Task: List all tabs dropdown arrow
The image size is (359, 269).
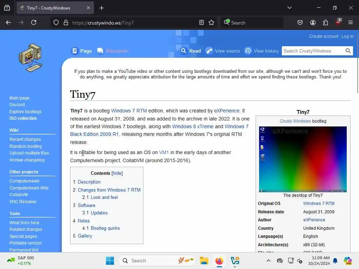Action: [289, 8]
